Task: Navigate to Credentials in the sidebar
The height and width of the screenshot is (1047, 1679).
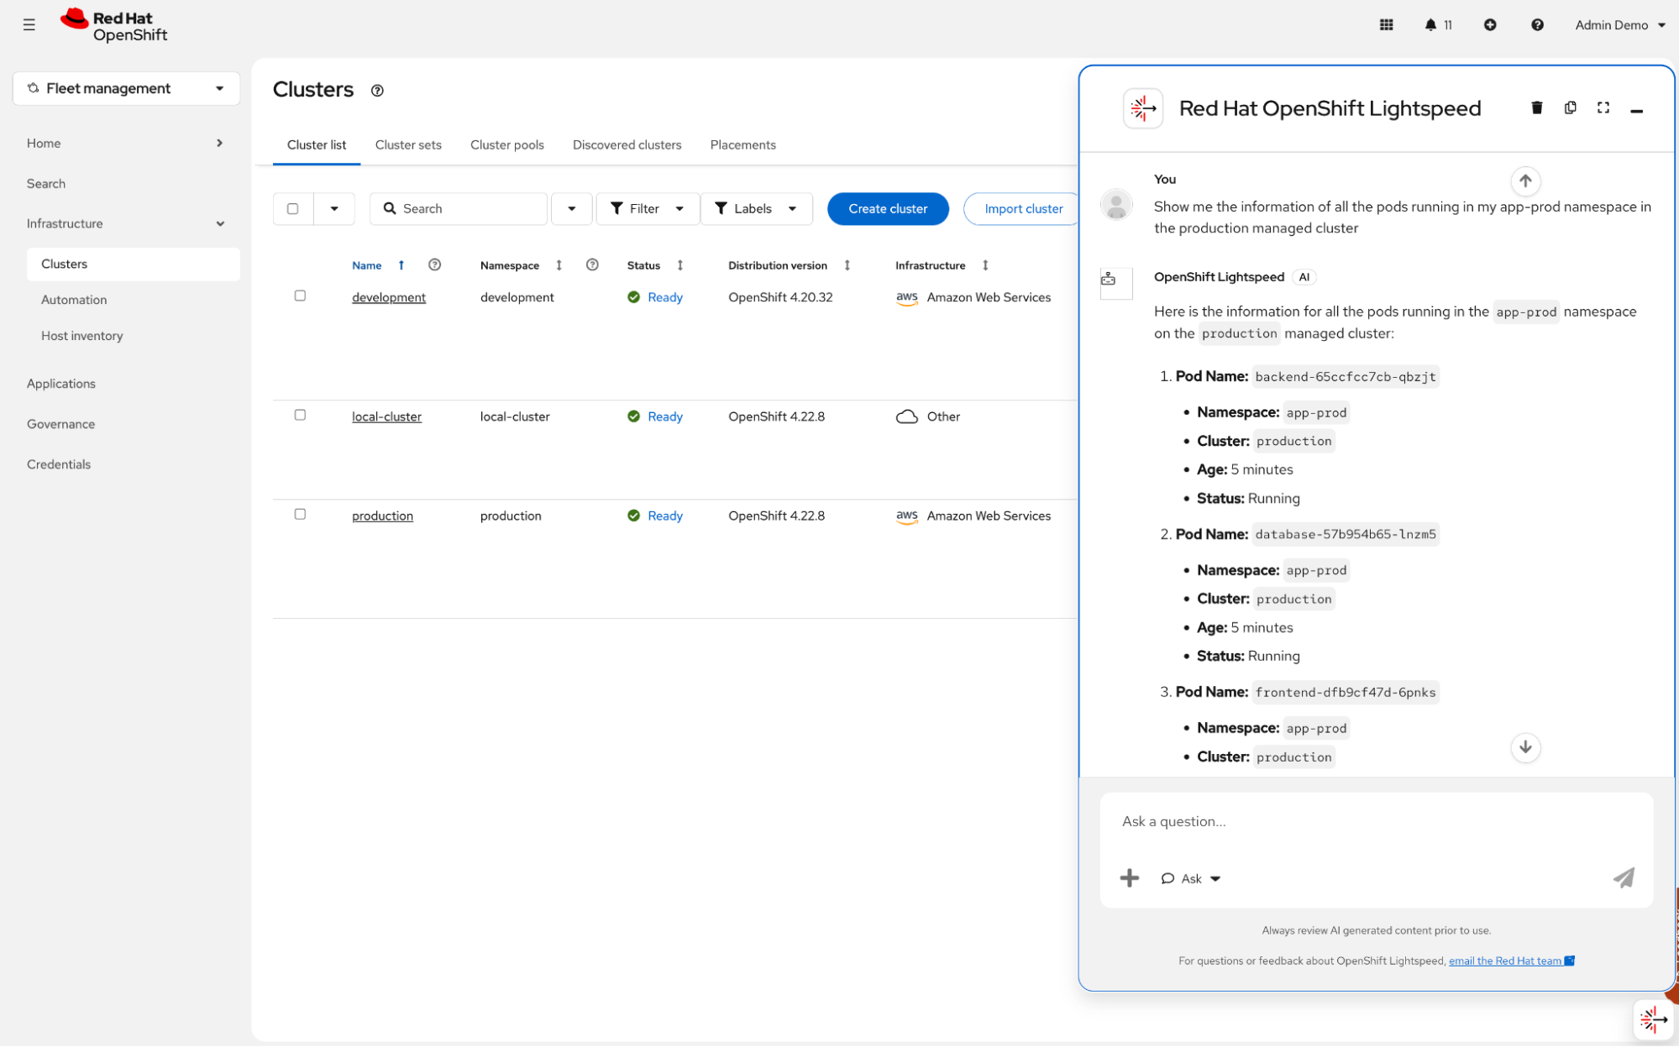Action: 127,464
